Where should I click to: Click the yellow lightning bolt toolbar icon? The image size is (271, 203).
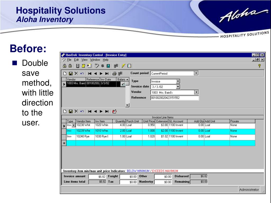pos(123,66)
